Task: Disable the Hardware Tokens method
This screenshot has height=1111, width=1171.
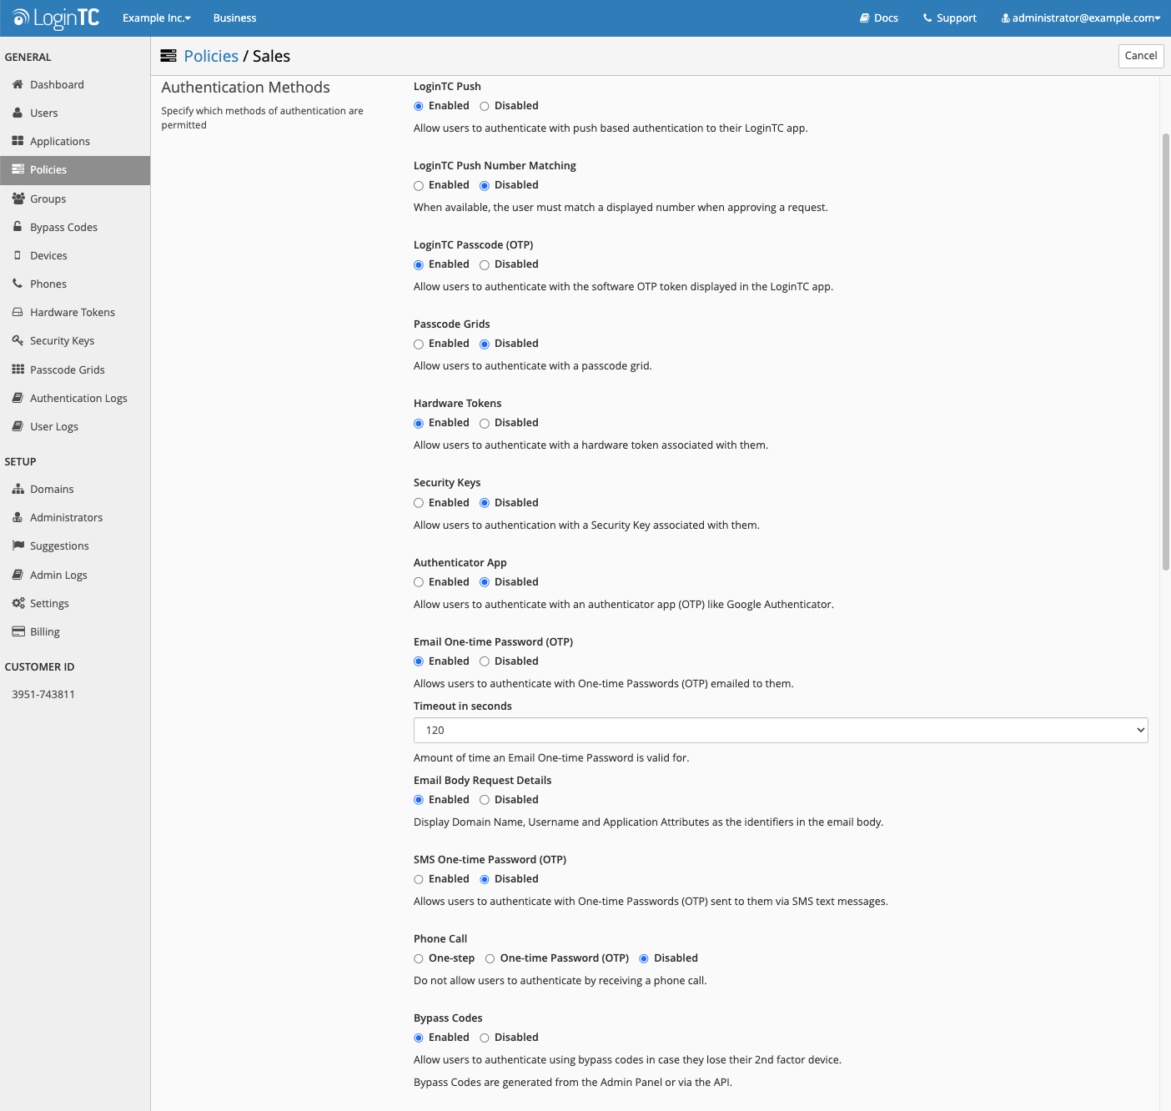Action: coord(485,424)
